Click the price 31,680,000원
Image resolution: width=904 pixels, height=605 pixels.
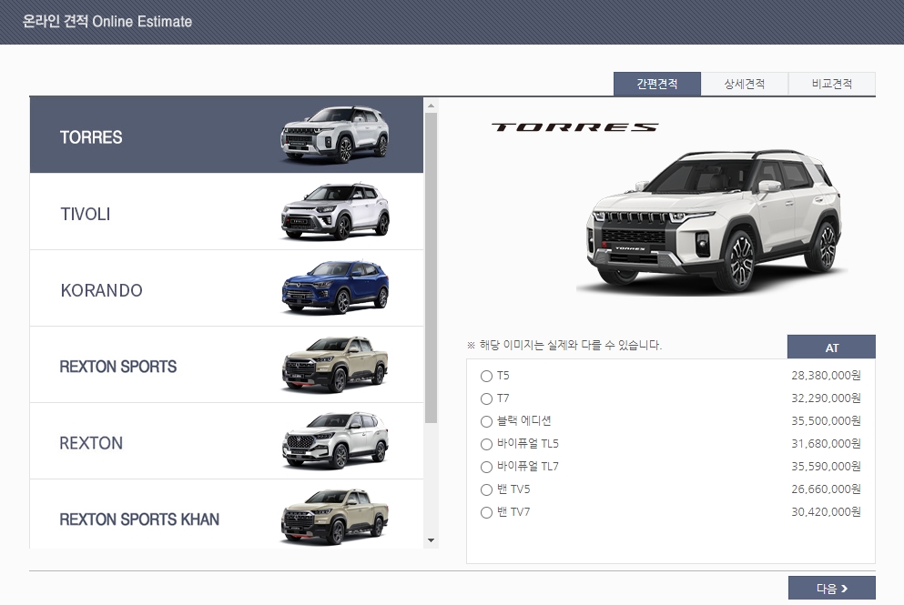pyautogui.click(x=826, y=444)
